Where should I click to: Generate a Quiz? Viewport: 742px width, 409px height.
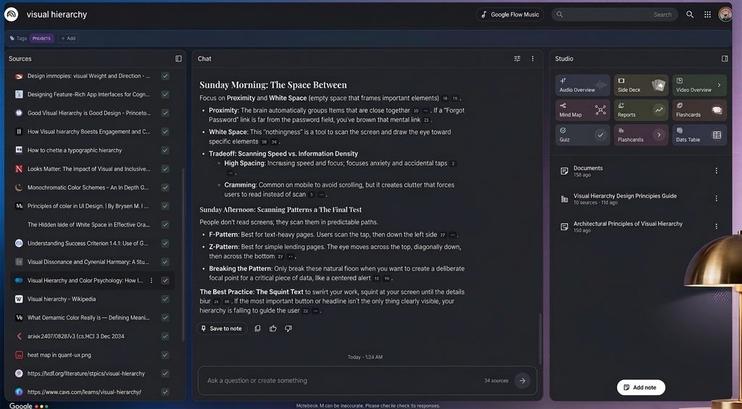[x=583, y=135]
